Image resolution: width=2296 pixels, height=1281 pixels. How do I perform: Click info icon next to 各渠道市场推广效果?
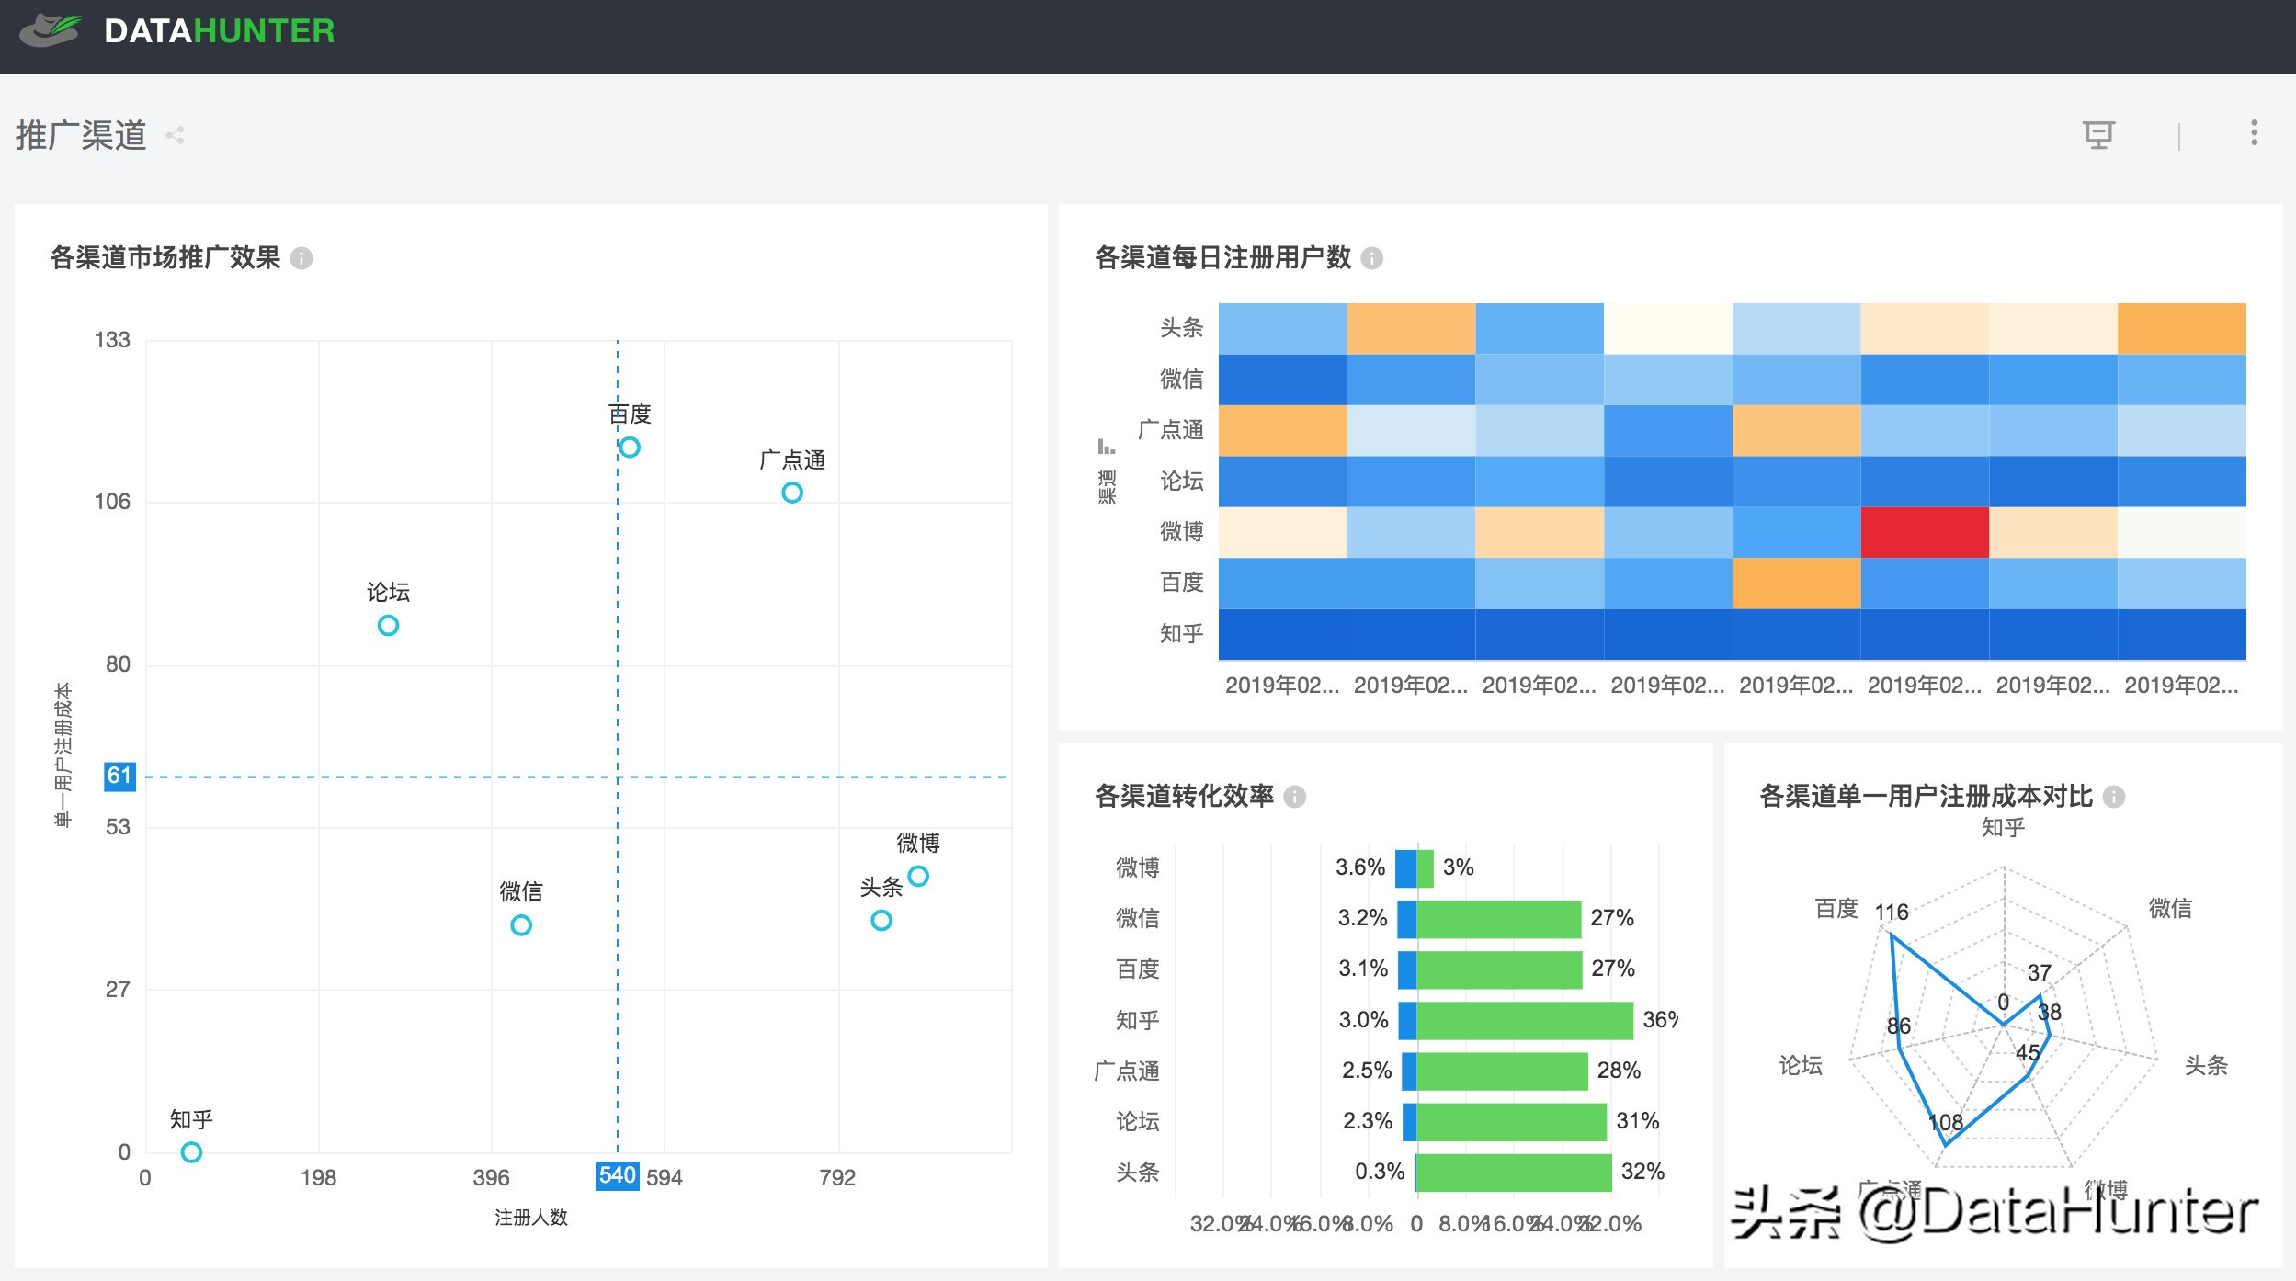[x=301, y=258]
